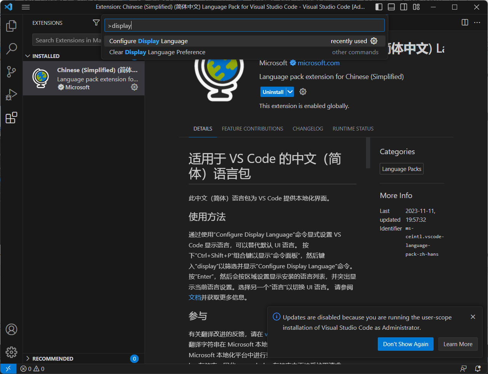Screen dimensions: 488x374
Task: Click the Chinese extension globe icon in list
Action: click(x=40, y=78)
